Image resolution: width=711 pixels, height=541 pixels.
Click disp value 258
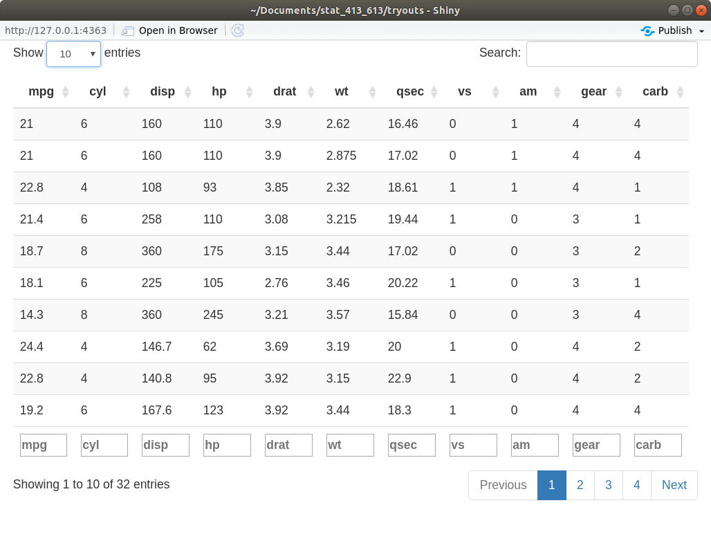pos(151,219)
